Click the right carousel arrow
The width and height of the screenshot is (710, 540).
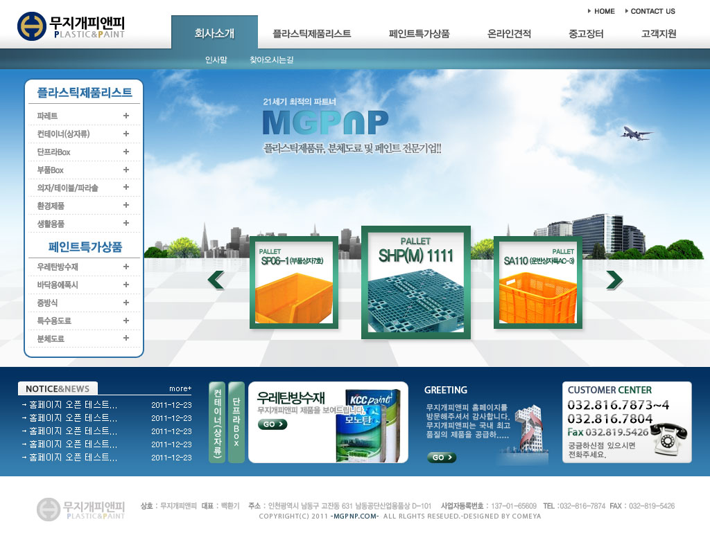[614, 280]
